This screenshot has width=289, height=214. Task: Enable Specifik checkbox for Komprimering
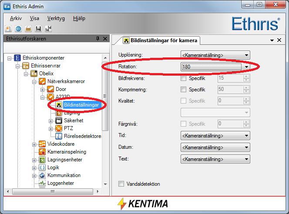pyautogui.click(x=183, y=90)
